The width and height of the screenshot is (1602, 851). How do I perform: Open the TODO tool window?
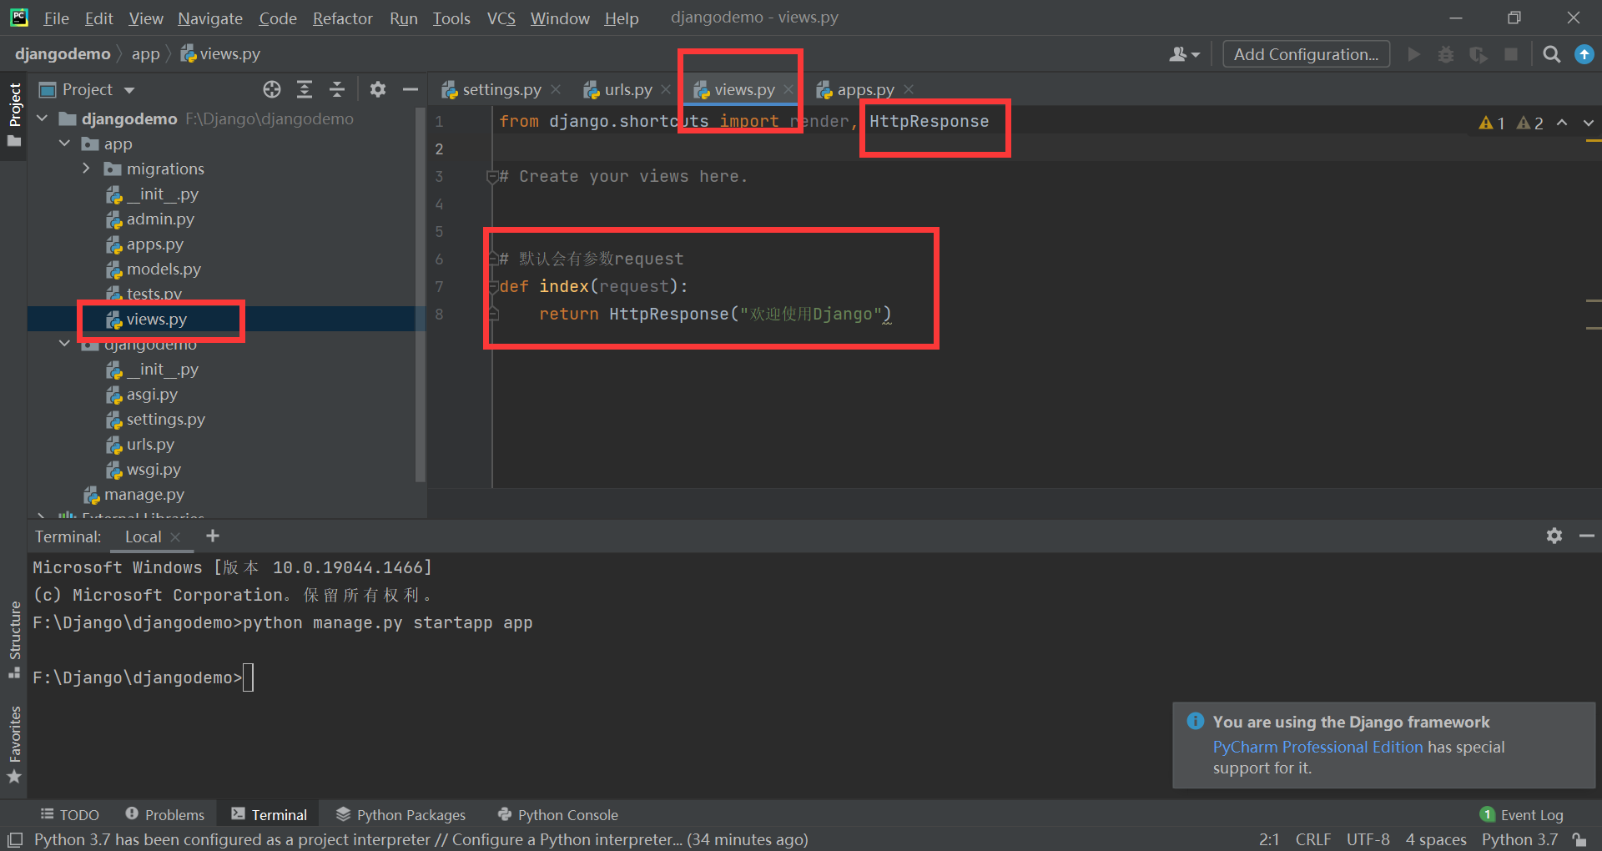70,815
